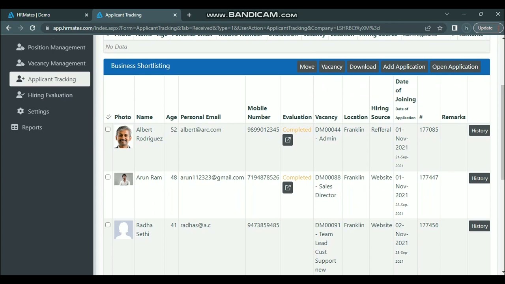Click the Name column header
This screenshot has width=505, height=284.
pyautogui.click(x=144, y=117)
